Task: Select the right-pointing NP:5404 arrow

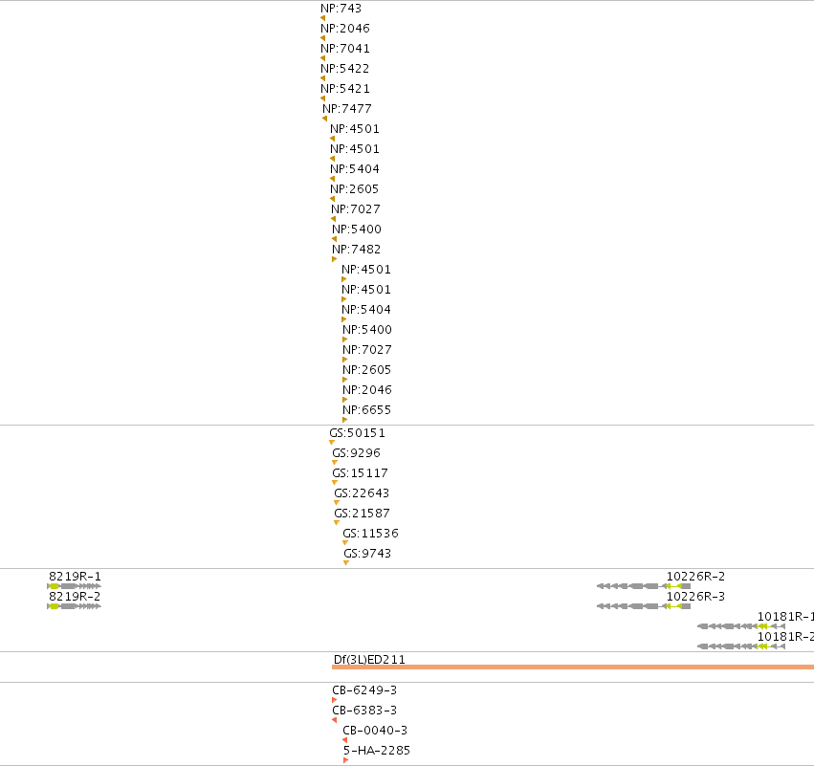Action: 343,319
